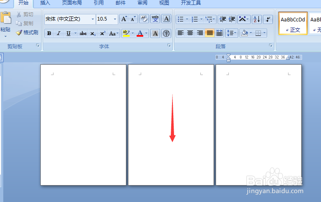Apply the red font color
Screen dimensions: 321x202
[140, 33]
